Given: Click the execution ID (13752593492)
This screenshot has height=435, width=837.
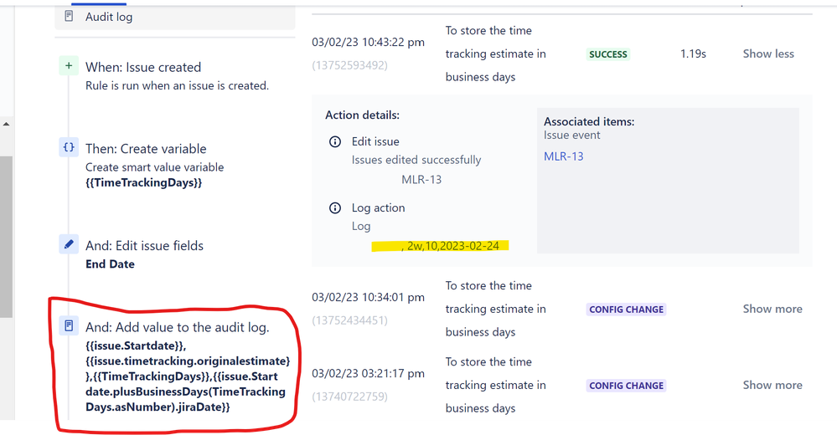Looking at the screenshot, I should click(x=349, y=65).
